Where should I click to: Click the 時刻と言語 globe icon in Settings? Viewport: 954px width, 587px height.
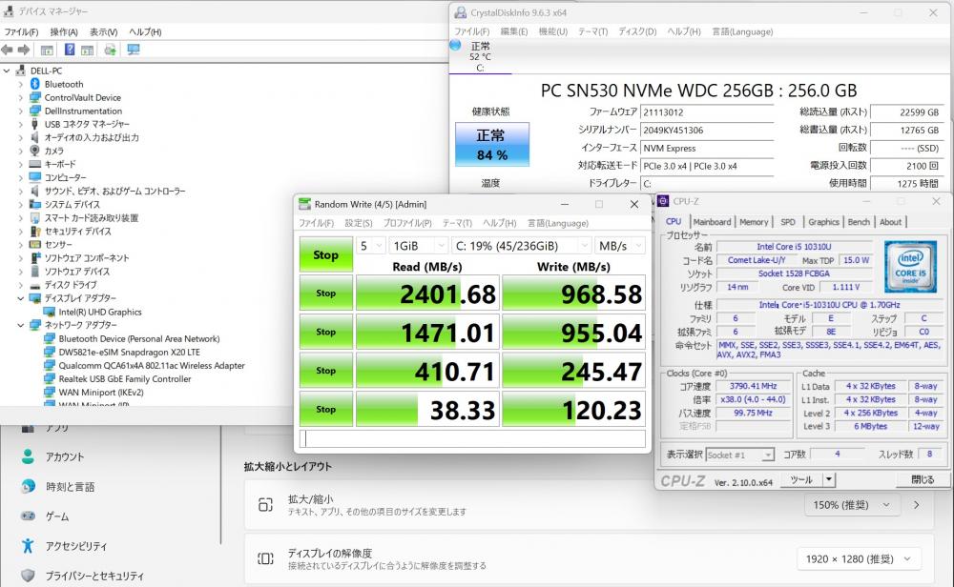click(28, 486)
